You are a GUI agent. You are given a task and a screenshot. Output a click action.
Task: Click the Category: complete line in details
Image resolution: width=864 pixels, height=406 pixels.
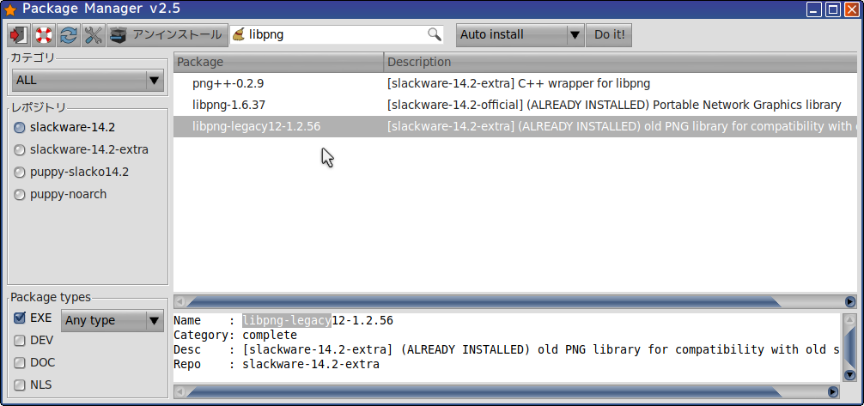[x=235, y=335]
